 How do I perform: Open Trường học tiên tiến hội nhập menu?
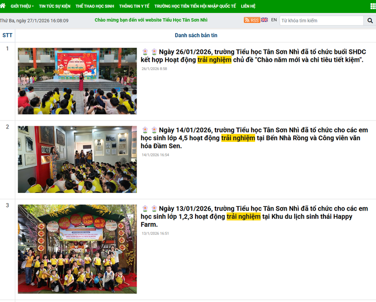click(x=195, y=6)
